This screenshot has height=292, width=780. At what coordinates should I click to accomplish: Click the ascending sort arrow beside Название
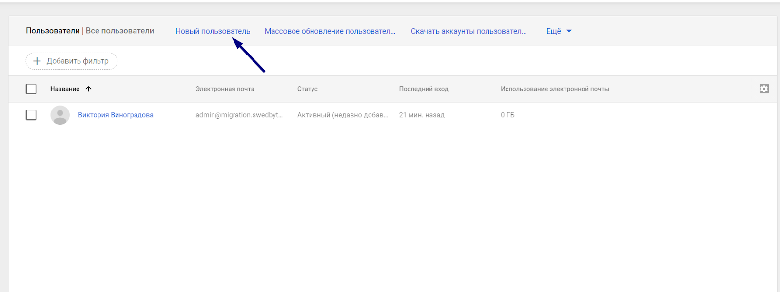click(x=88, y=89)
